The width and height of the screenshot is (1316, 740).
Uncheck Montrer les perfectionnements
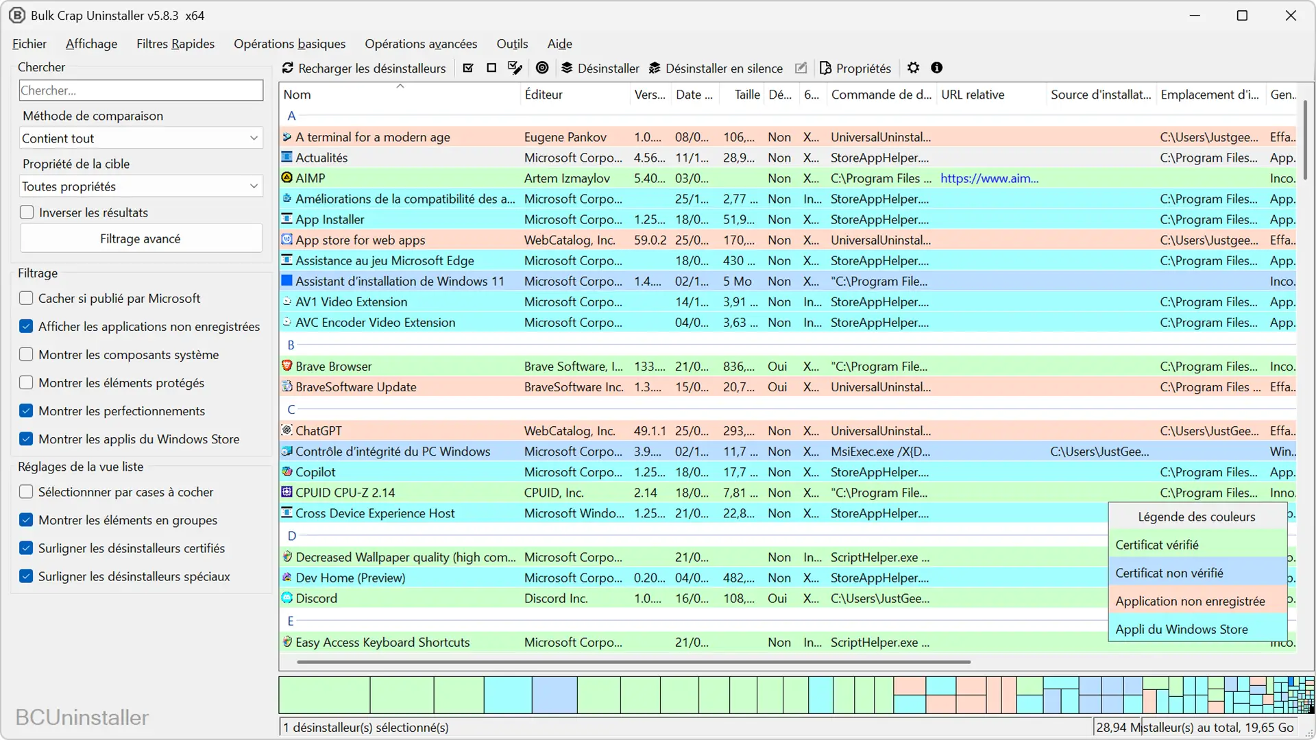[26, 410]
